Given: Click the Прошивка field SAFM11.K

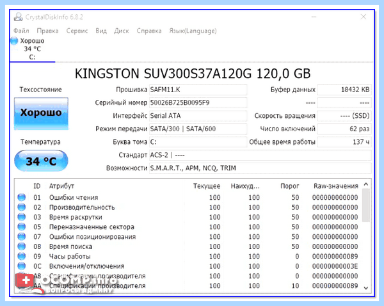Looking at the screenshot, I should point(198,90).
